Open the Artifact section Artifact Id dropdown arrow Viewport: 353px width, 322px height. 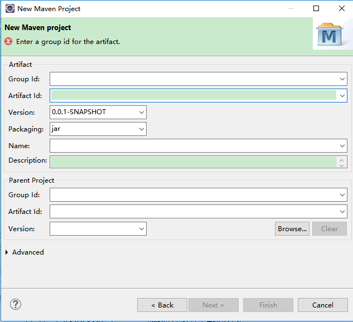(x=342, y=96)
